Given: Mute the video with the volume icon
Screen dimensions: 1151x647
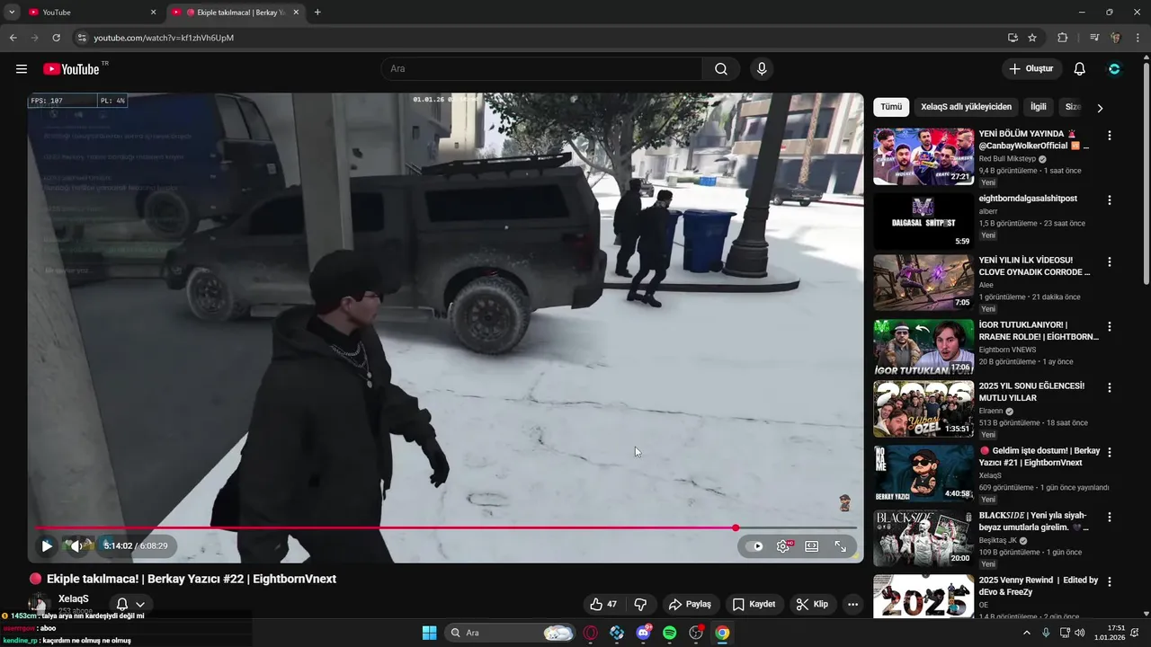Looking at the screenshot, I should (76, 545).
